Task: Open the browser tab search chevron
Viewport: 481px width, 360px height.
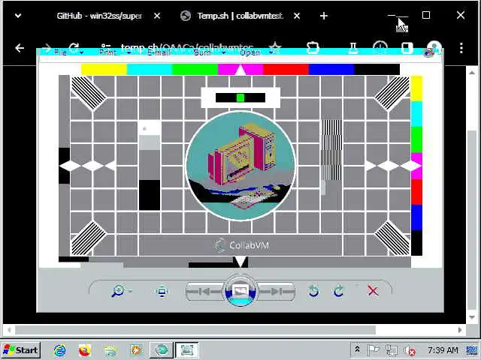Action: click(18, 15)
